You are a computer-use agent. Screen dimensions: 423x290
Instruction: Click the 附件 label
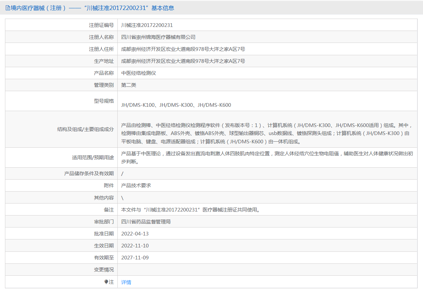pyautogui.click(x=109, y=185)
